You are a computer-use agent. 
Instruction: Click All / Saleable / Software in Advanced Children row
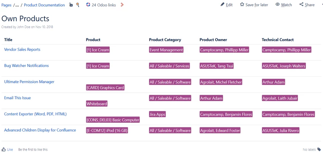click(x=170, y=130)
